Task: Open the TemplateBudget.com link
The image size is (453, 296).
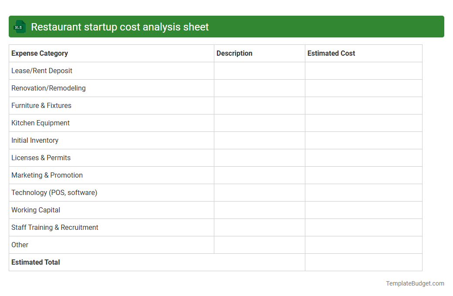Action: coord(415,283)
